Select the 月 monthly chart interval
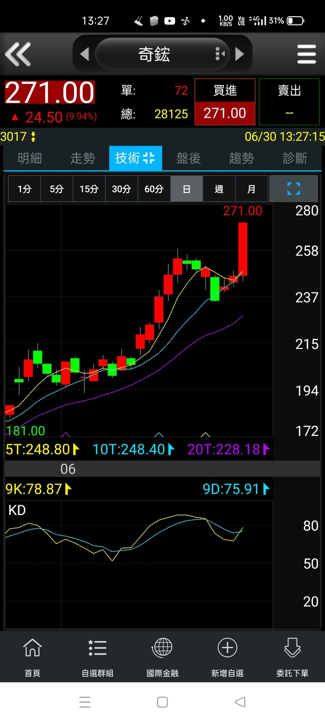The width and height of the screenshot is (325, 722). pyautogui.click(x=251, y=189)
